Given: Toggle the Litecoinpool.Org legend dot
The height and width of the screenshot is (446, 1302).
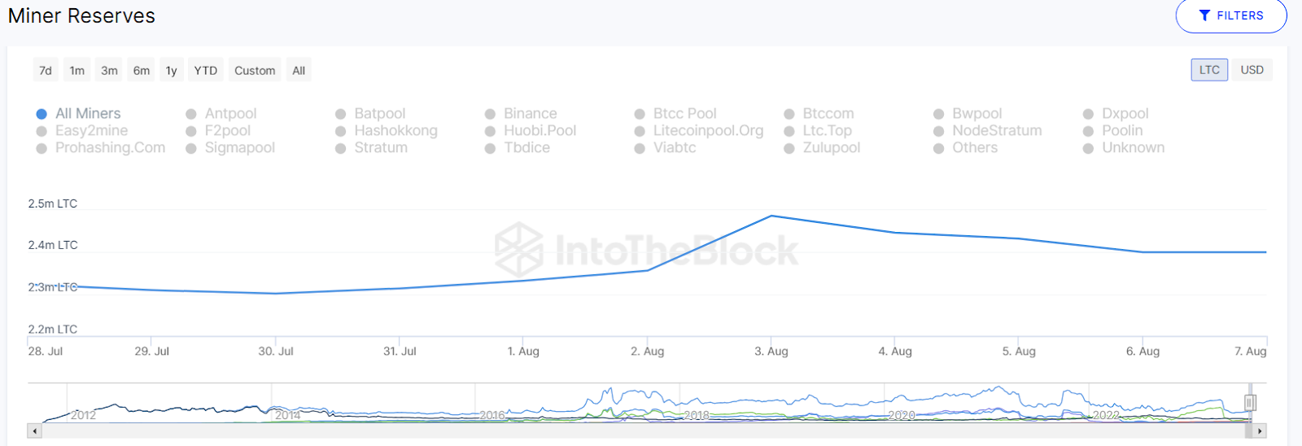Looking at the screenshot, I should pos(640,131).
